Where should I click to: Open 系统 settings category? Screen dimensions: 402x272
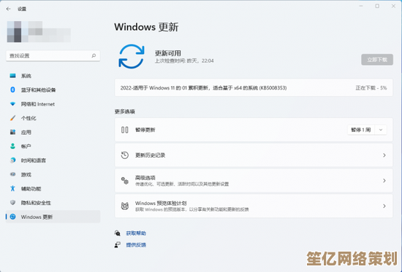pos(53,76)
